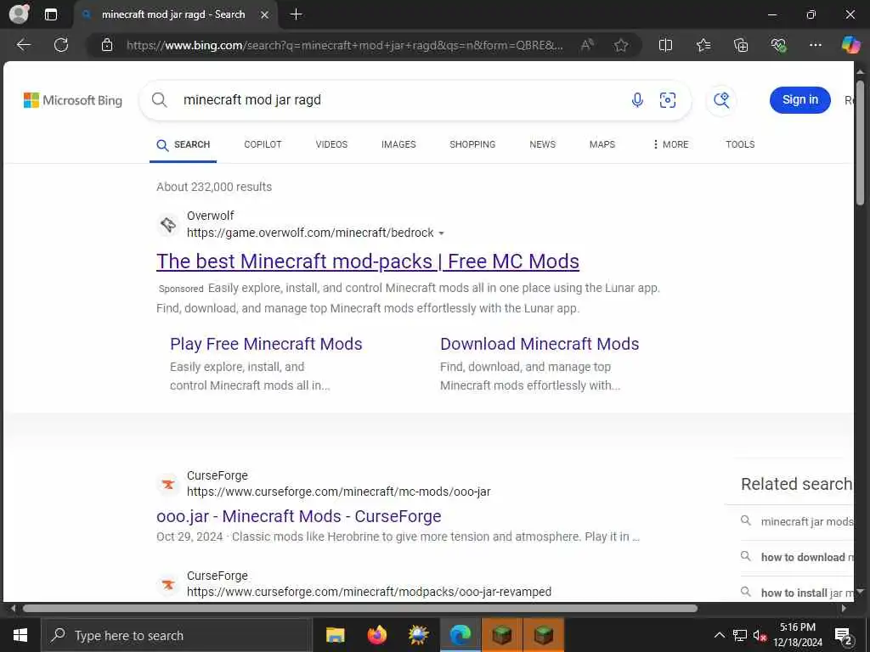Open Bing deep search button
The width and height of the screenshot is (870, 652).
point(721,100)
